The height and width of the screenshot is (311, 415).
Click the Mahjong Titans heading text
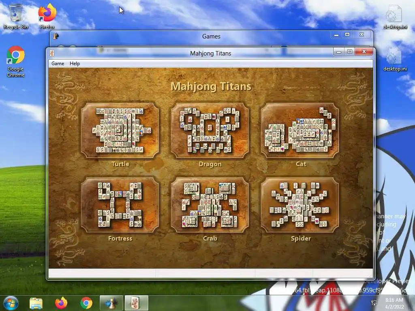point(211,87)
